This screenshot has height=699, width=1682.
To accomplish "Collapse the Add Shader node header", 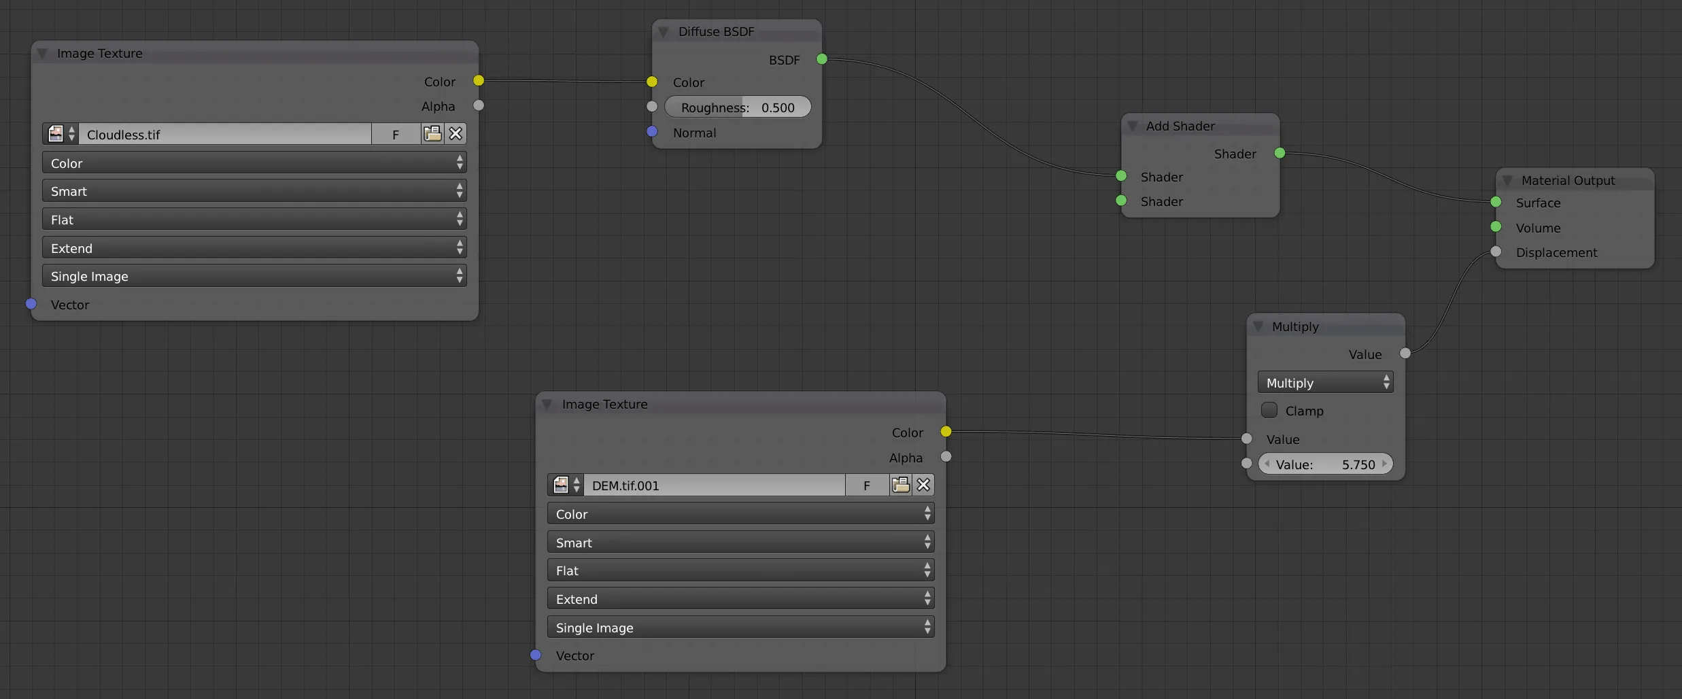I will click(1133, 126).
